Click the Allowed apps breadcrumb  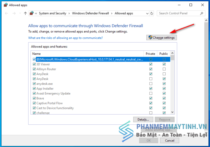click(x=124, y=13)
